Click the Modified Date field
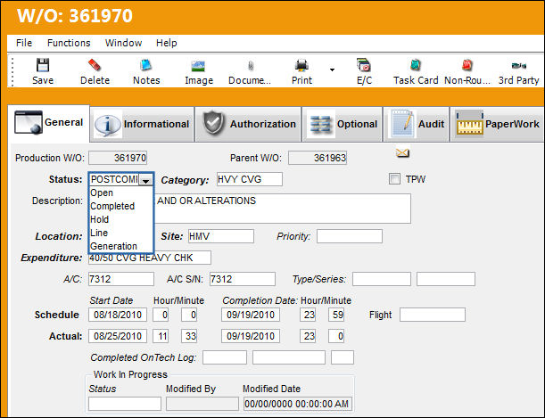Viewport: 545px width, 418px height. point(298,404)
